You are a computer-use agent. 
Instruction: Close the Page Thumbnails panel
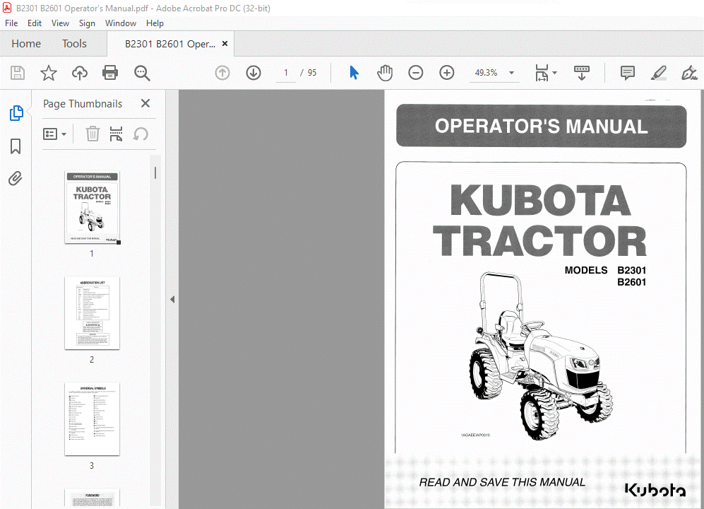(145, 103)
